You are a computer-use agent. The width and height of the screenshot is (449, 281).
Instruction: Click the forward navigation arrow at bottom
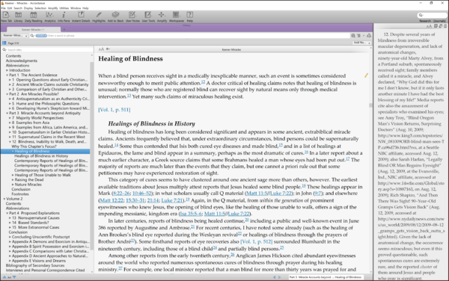[x=279, y=277]
